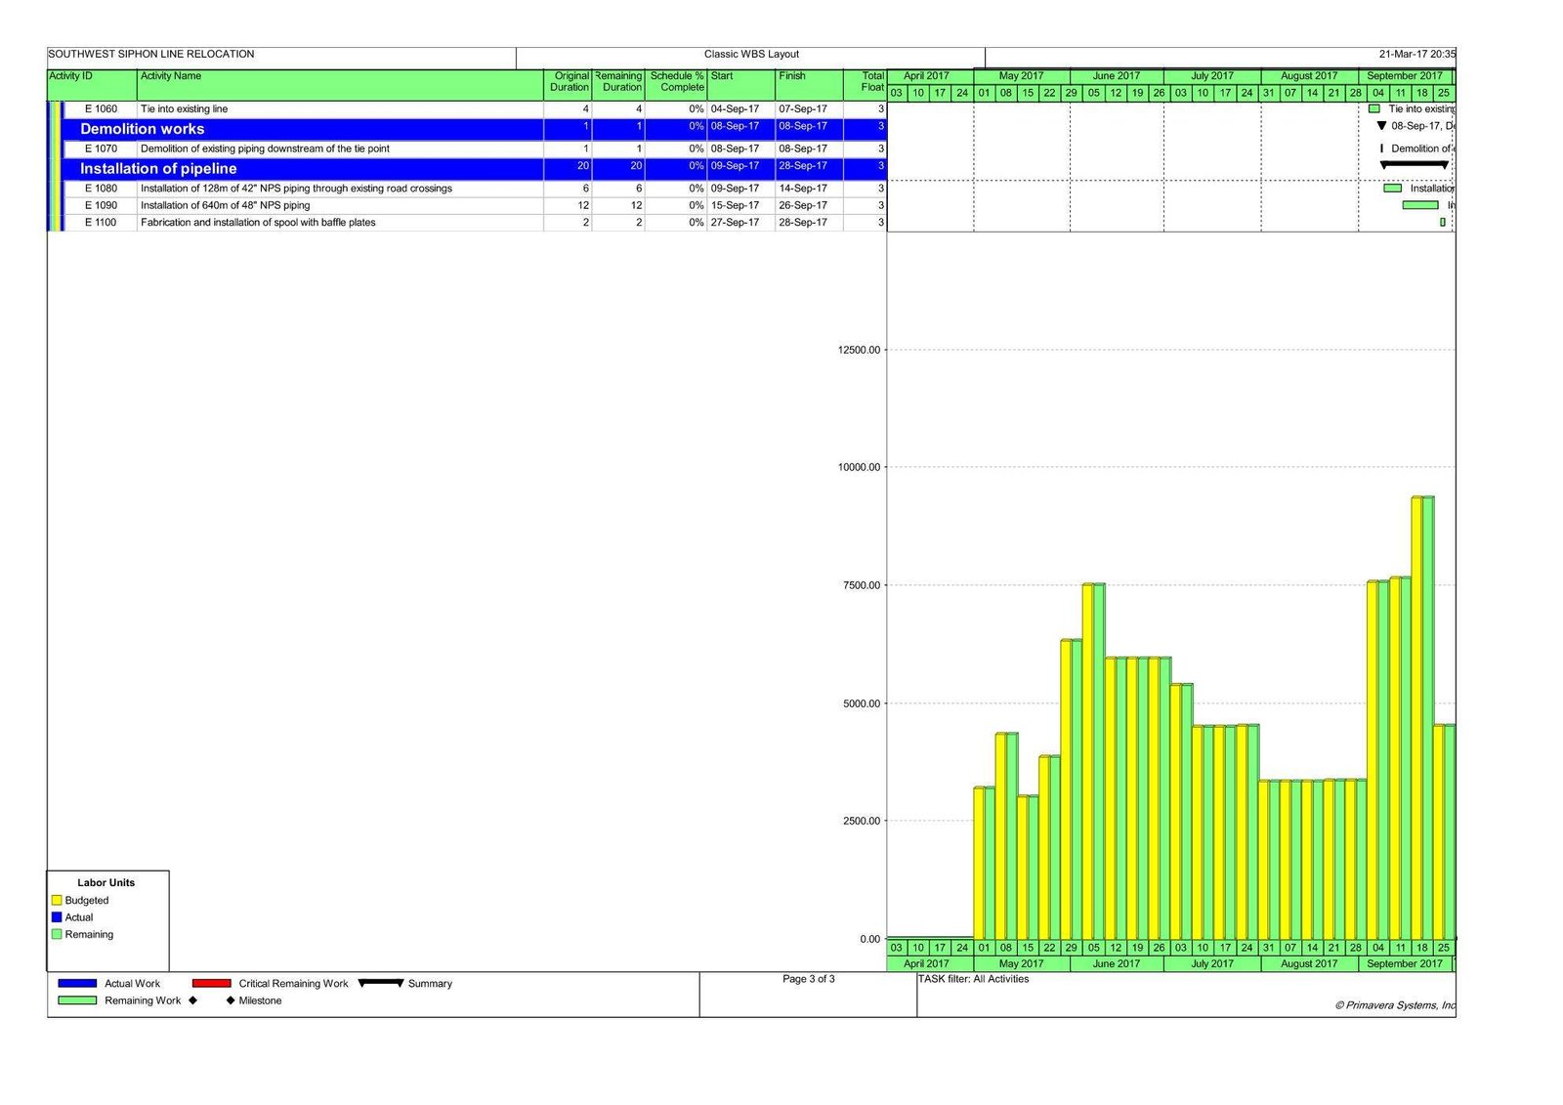Image resolution: width=1563 pixels, height=1105 pixels.
Task: Click the Milestone diamond legend icon
Action: tap(231, 1000)
